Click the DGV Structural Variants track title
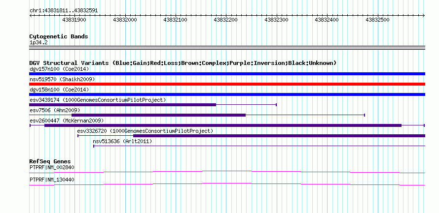 [x=183, y=63]
